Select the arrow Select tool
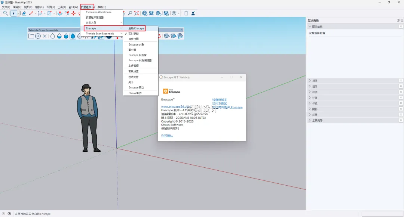Viewport: 404px width, 217px height. (14, 13)
